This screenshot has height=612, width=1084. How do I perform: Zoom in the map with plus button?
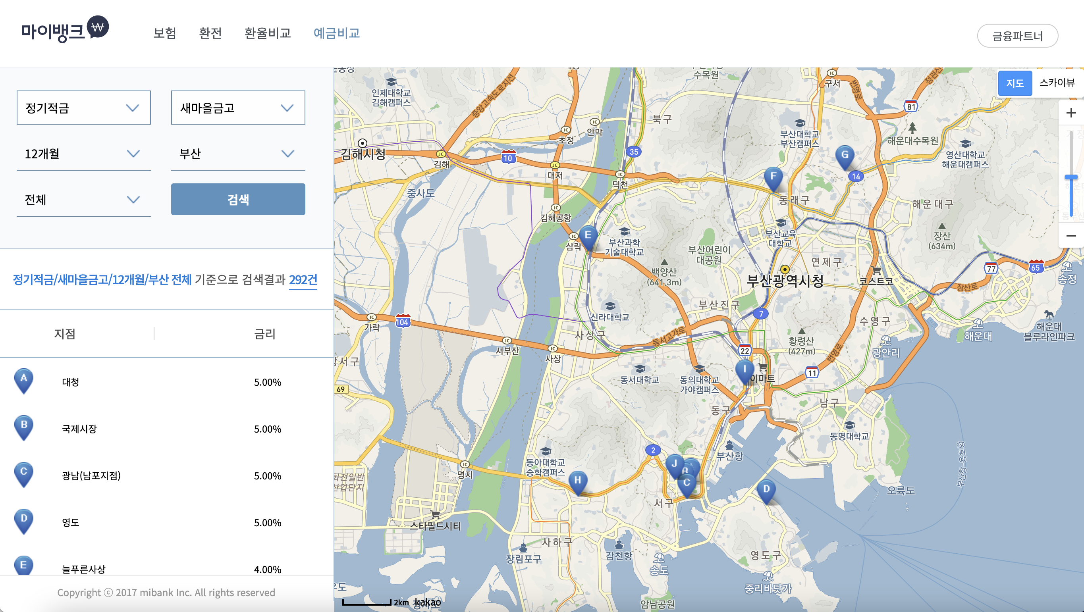[x=1071, y=113]
